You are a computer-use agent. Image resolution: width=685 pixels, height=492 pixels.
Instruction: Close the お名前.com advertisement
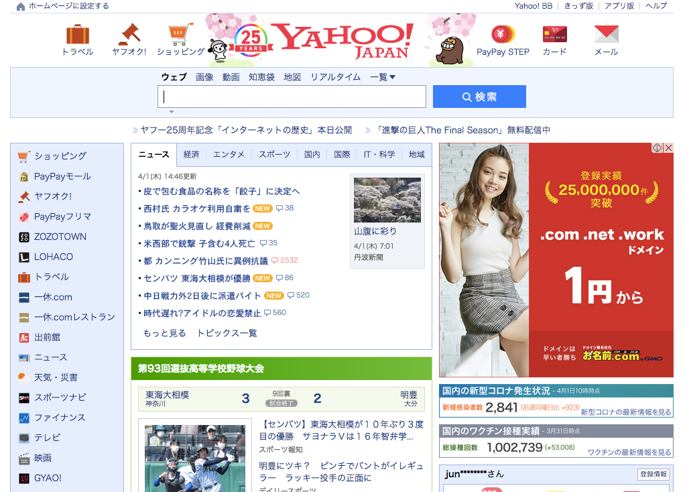tap(668, 147)
